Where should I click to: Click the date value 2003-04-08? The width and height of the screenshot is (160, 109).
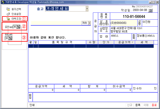[140, 10]
